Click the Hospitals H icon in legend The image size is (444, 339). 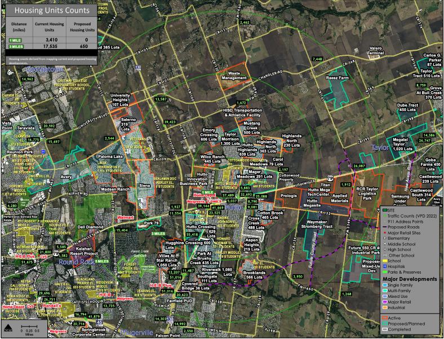click(385, 266)
